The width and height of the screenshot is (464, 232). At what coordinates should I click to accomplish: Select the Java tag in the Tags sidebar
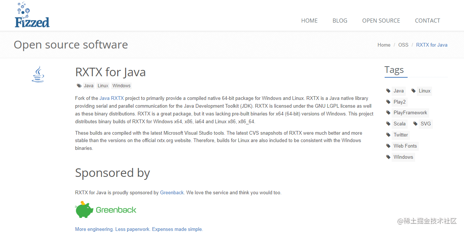click(399, 91)
